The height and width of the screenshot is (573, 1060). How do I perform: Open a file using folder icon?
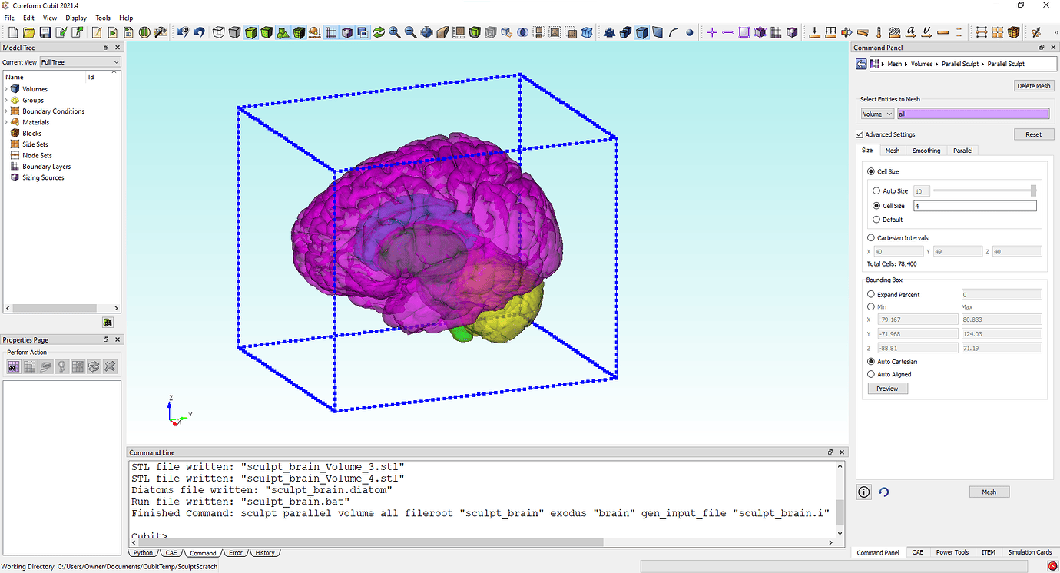28,32
